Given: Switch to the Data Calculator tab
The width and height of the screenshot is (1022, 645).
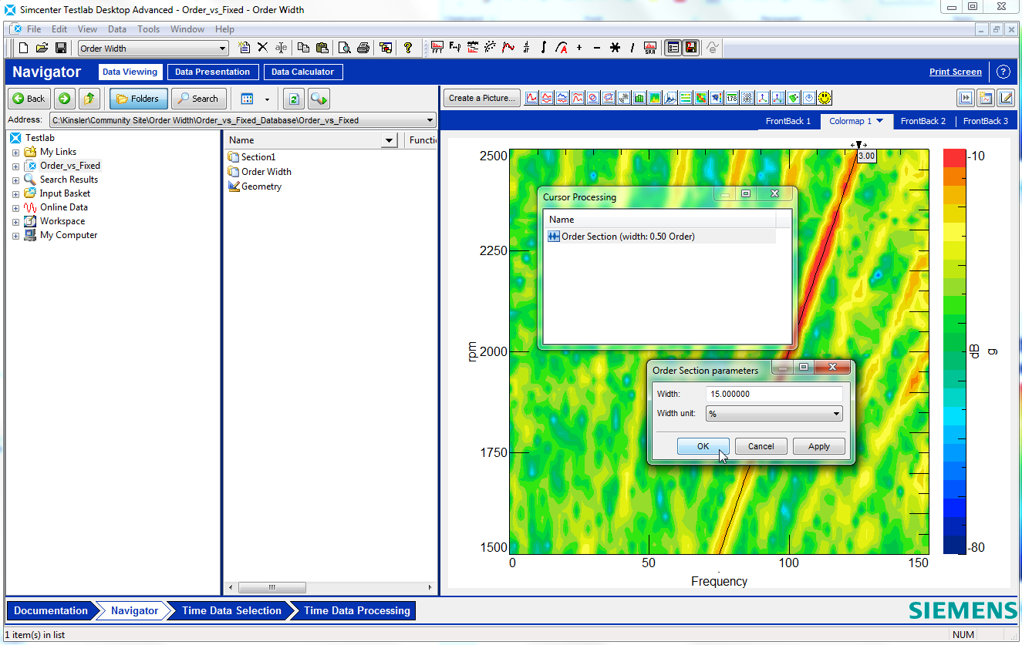Looking at the screenshot, I should tap(303, 72).
